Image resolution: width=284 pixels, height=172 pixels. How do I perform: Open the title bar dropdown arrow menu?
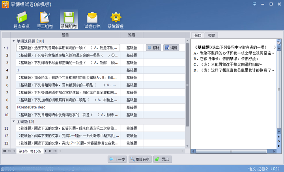pyautogui.click(x=255, y=4)
